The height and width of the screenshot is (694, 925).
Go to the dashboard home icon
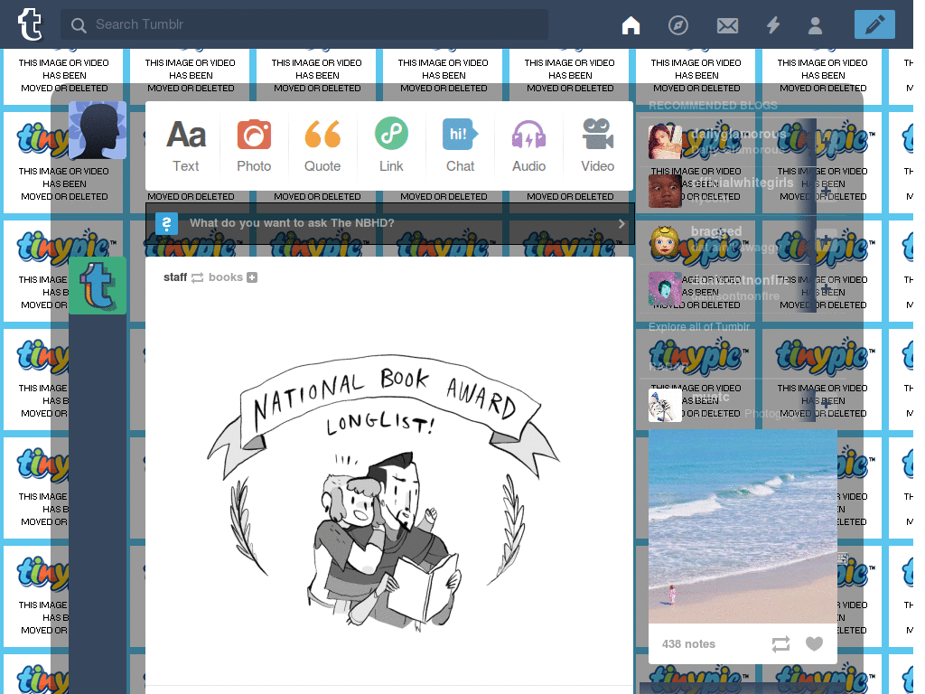pyautogui.click(x=631, y=24)
